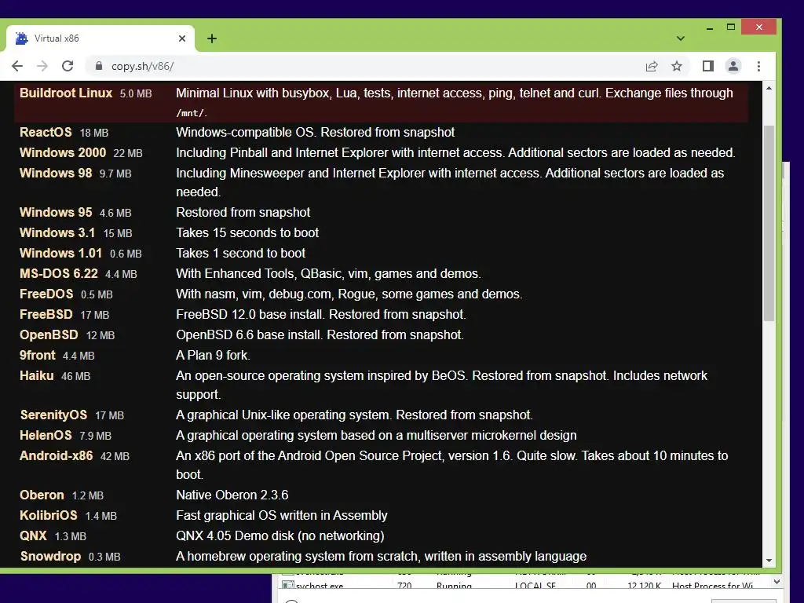
Task: Start Windows 95
Action: click(56, 212)
